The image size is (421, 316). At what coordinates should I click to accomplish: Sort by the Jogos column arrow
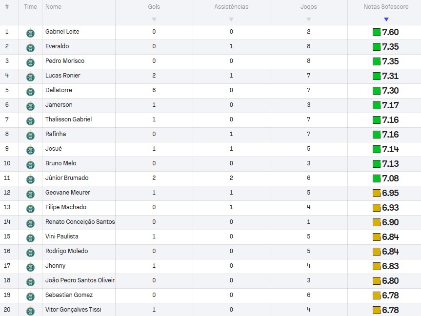309,20
